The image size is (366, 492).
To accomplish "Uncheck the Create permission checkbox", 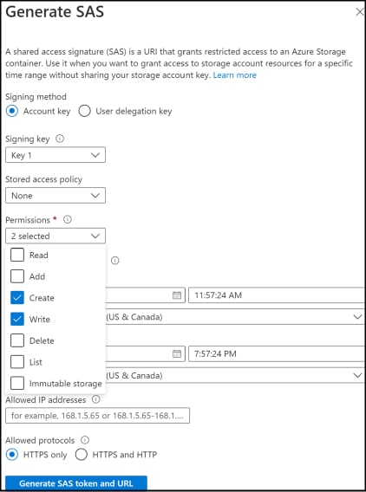I will pyautogui.click(x=17, y=298).
